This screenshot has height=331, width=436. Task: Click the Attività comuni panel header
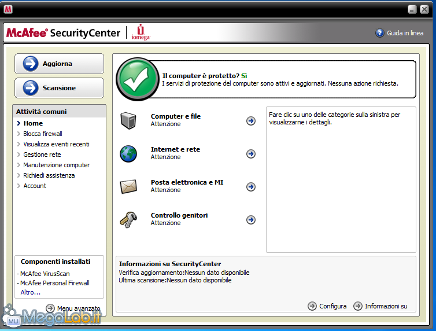coord(59,112)
